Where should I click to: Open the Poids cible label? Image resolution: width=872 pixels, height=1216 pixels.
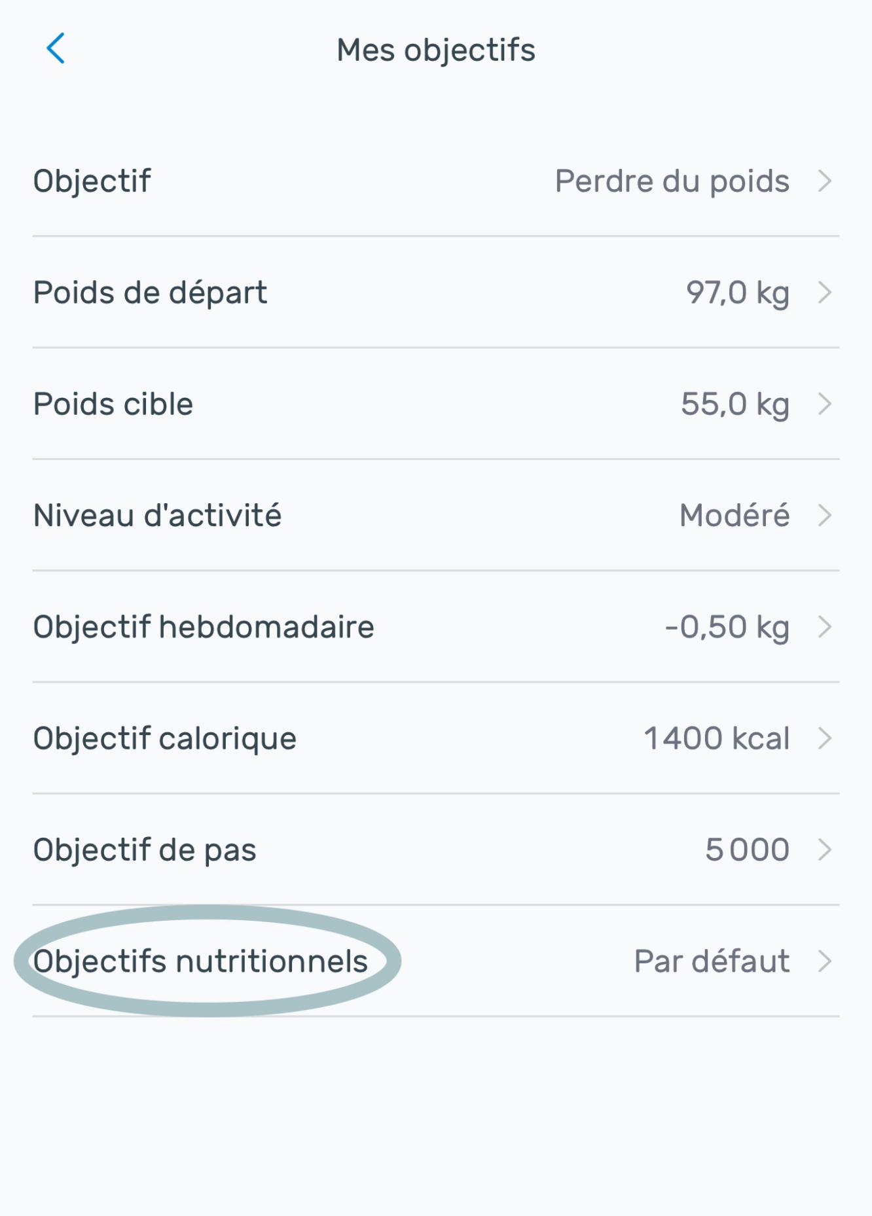(x=113, y=404)
